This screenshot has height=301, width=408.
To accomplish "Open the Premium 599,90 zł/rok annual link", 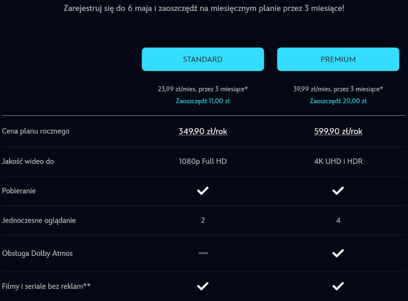I will 338,131.
